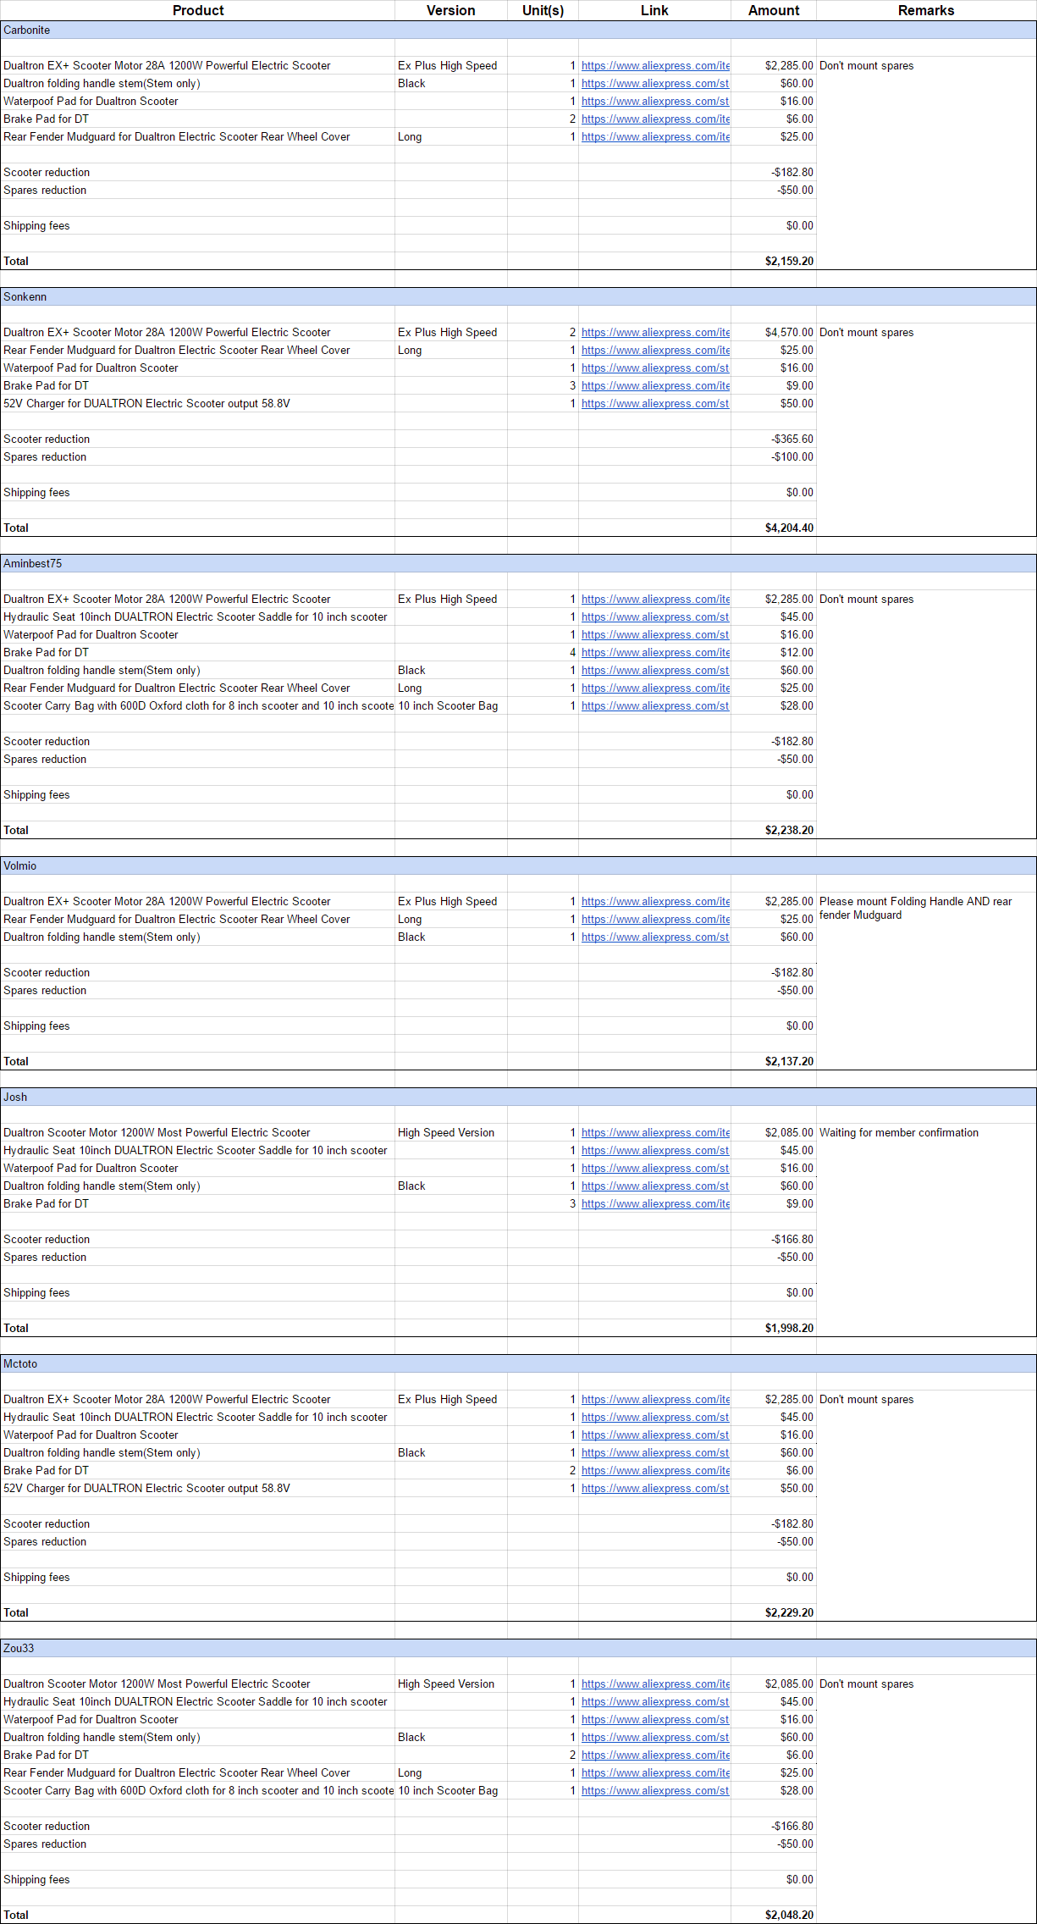
Task: Open Josh's Dualtron Scooter Motor link
Action: [655, 1133]
